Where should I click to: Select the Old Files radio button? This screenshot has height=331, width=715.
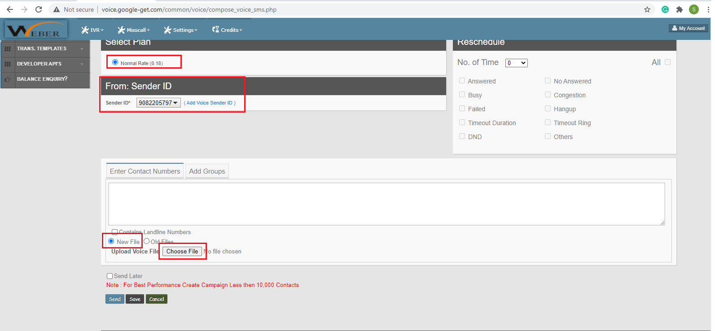tap(146, 241)
